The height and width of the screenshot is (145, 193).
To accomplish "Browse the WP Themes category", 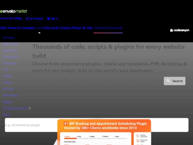I will click(x=11, y=95).
